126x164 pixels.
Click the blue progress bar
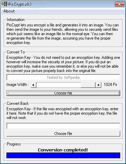(x=63, y=155)
